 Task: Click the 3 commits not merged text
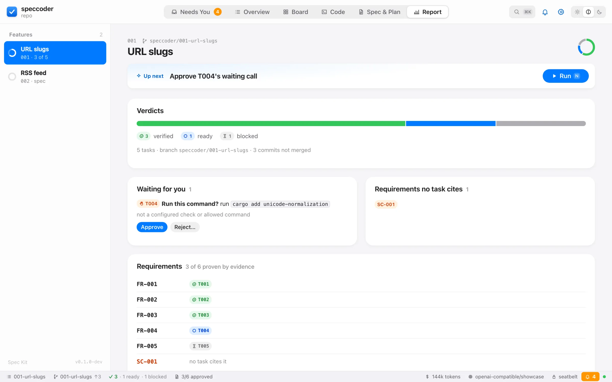(x=282, y=150)
